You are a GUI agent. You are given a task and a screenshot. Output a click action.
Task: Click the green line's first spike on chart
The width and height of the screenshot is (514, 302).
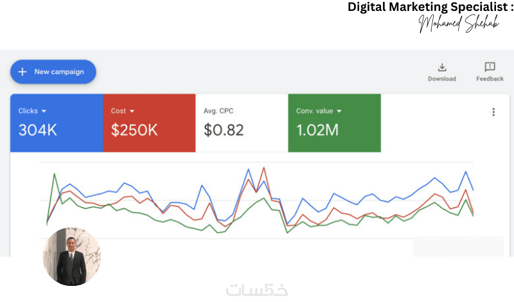click(x=54, y=174)
